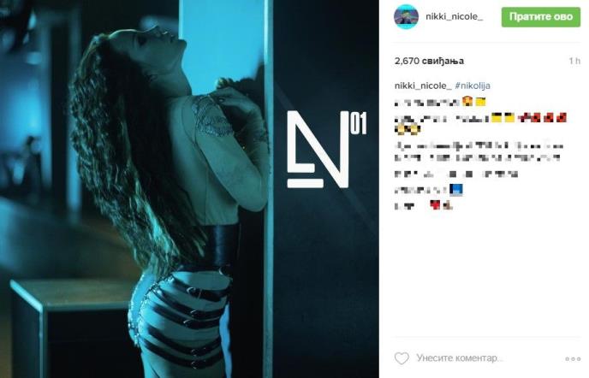Click the 1 h post timestamp
This screenshot has width=589, height=378.
(574, 61)
